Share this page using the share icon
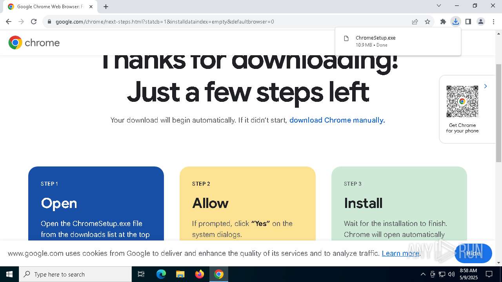Image resolution: width=502 pixels, height=282 pixels. coord(415,22)
